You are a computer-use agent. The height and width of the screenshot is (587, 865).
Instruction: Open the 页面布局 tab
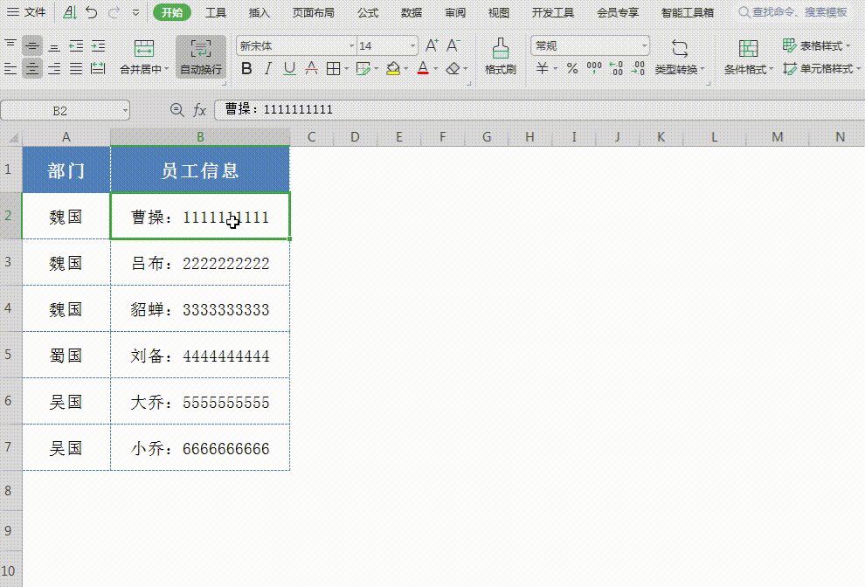point(313,12)
